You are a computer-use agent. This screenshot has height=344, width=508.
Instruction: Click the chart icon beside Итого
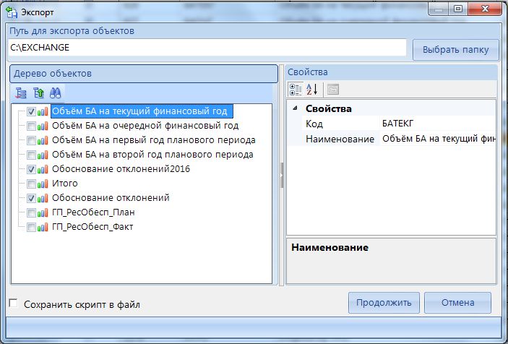[43, 184]
